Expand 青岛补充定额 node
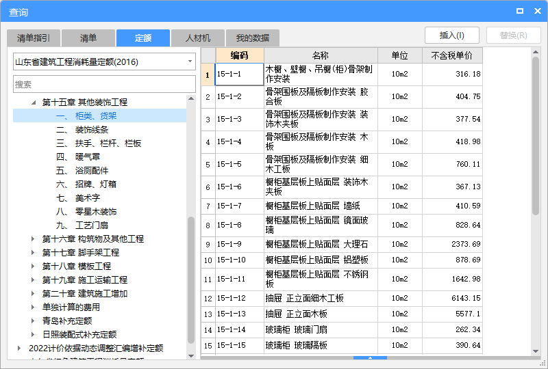The height and width of the screenshot is (369, 548). coord(32,321)
